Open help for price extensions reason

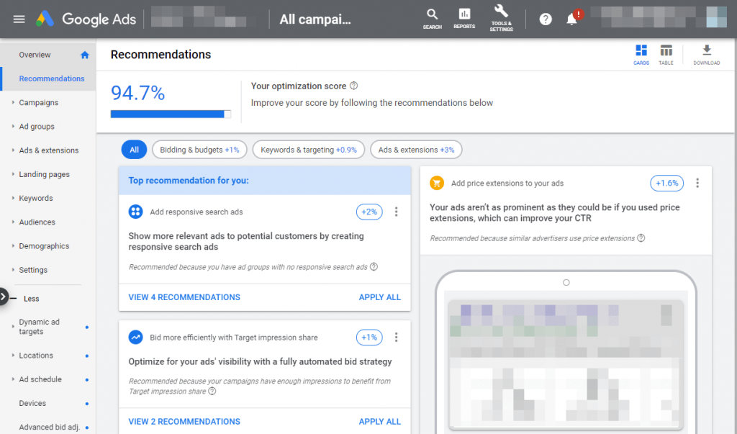[641, 238]
